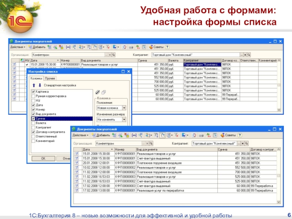Click magnifier next to Организация field in back window
The width and height of the screenshot is (292, 219).
(x=114, y=55)
